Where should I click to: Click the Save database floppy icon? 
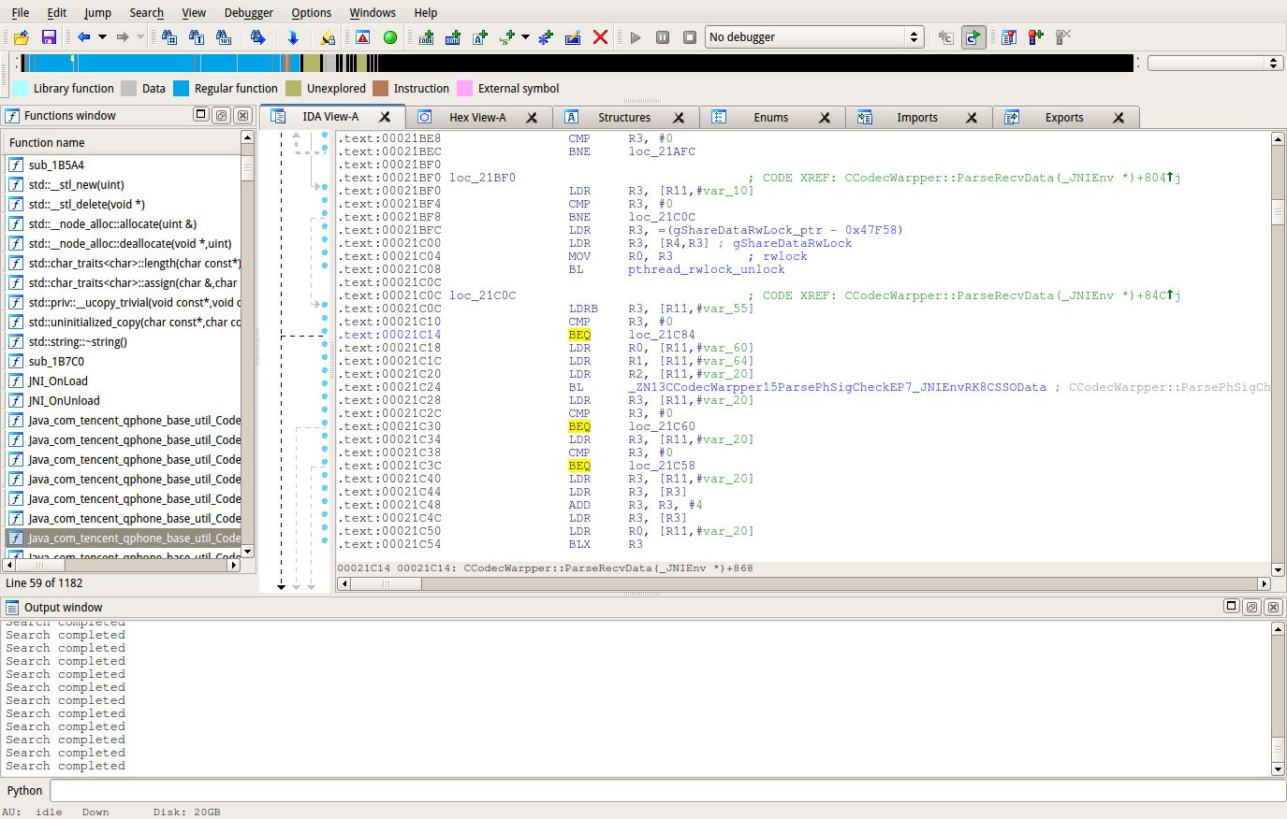coord(49,37)
